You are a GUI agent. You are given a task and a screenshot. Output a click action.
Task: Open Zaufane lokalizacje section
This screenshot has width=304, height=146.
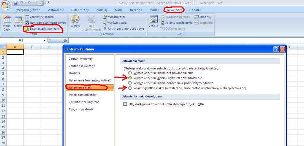pos(82,66)
